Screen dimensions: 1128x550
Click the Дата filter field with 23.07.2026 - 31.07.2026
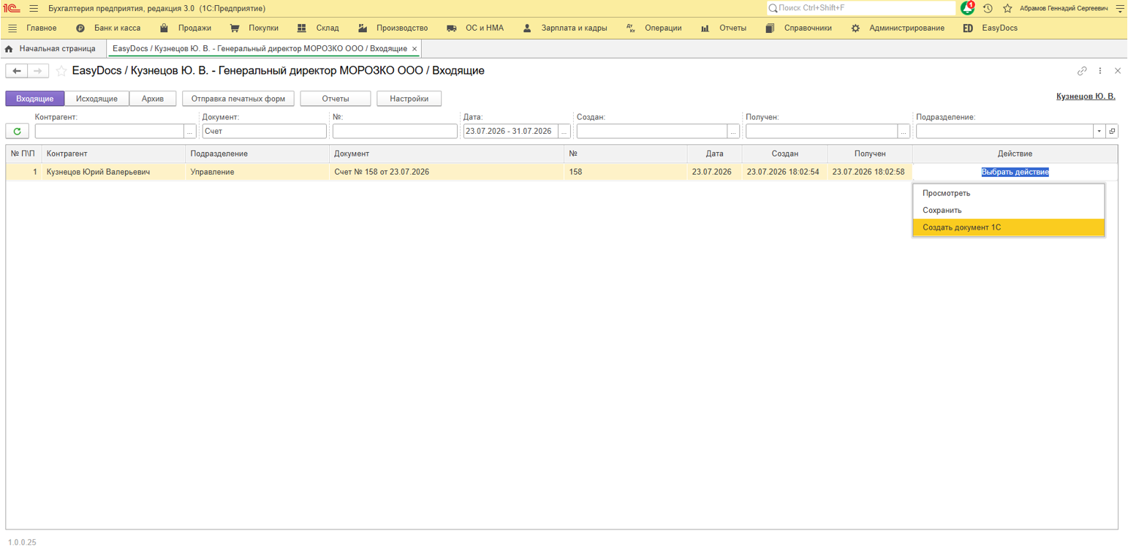(x=511, y=131)
